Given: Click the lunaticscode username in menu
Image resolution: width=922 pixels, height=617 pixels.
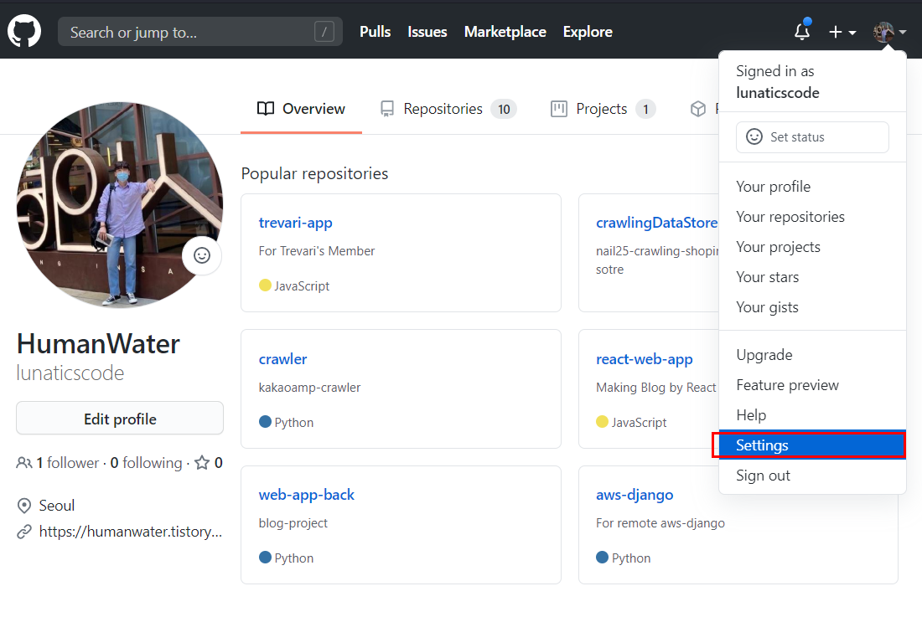Looking at the screenshot, I should [777, 93].
